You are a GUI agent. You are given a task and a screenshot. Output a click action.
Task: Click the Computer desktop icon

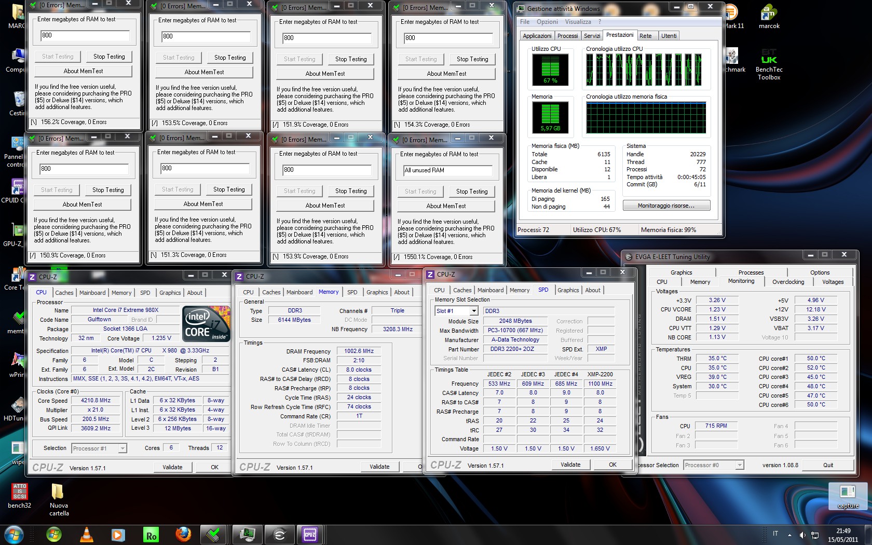pyautogui.click(x=16, y=60)
